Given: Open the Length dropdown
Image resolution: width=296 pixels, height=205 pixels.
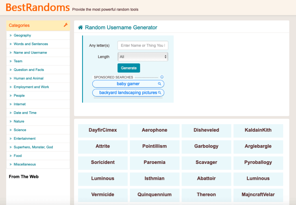Looking at the screenshot, I should [143, 56].
